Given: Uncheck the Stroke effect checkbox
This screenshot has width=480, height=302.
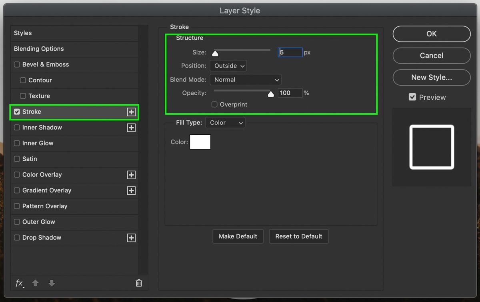Looking at the screenshot, I should point(17,112).
